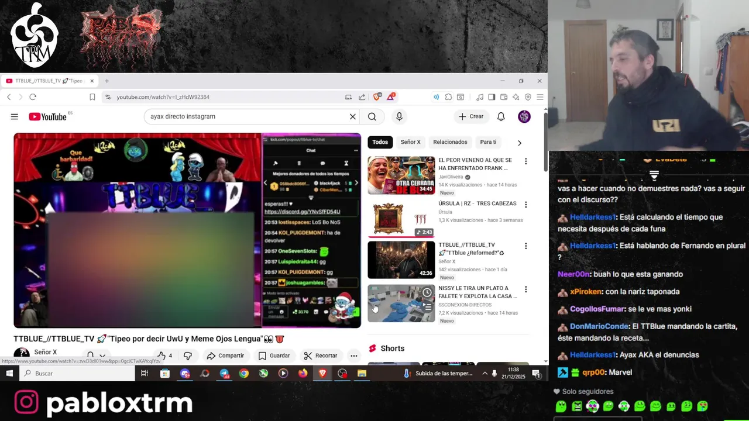Viewport: 749px width, 421px height.
Task: Open the Solo seguidores chat indicator
Action: pyautogui.click(x=583, y=392)
